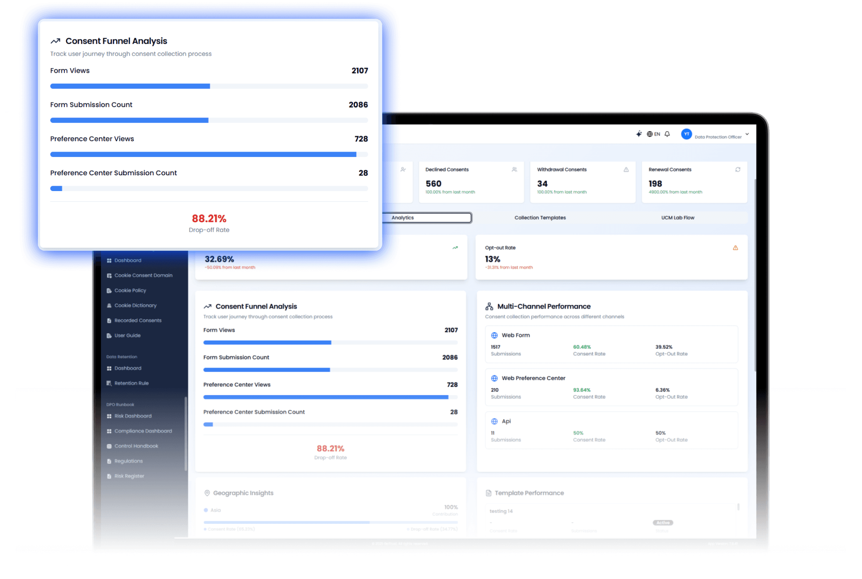Click the Web Preference Center channel card

click(611, 387)
